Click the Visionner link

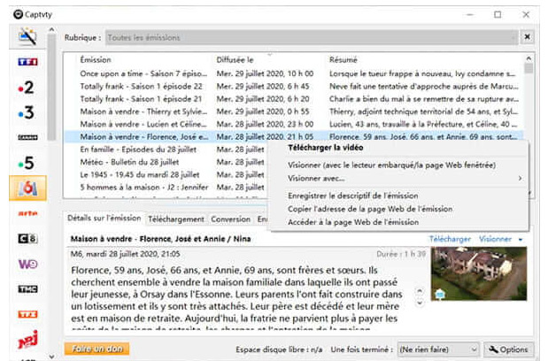(x=495, y=239)
